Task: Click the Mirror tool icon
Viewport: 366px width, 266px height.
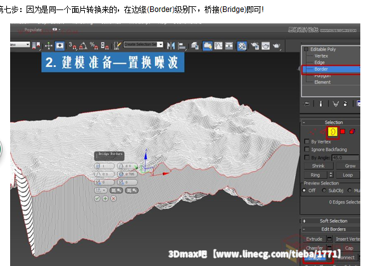Action: (x=171, y=45)
